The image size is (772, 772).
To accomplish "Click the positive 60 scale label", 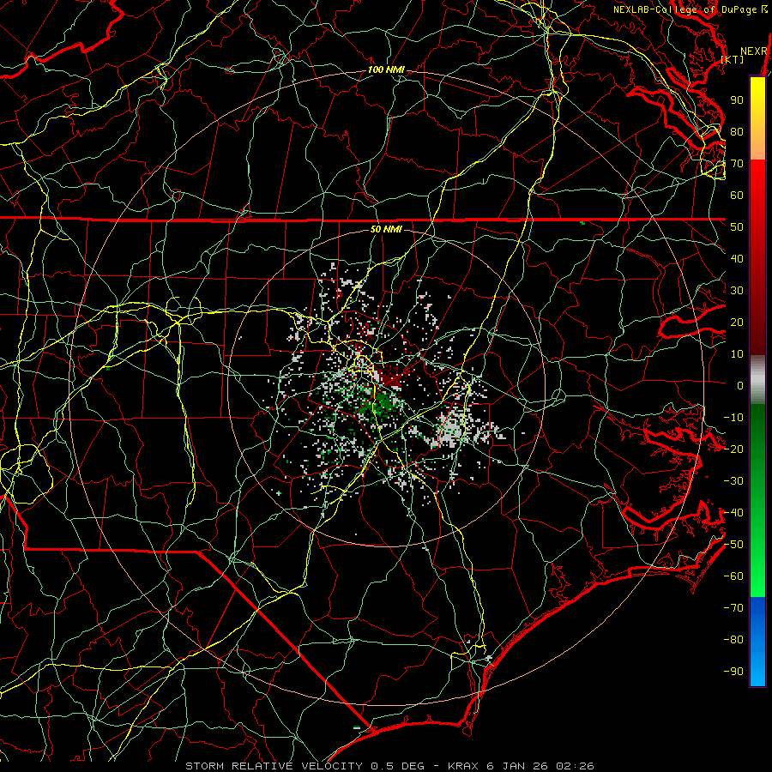I will (737, 195).
